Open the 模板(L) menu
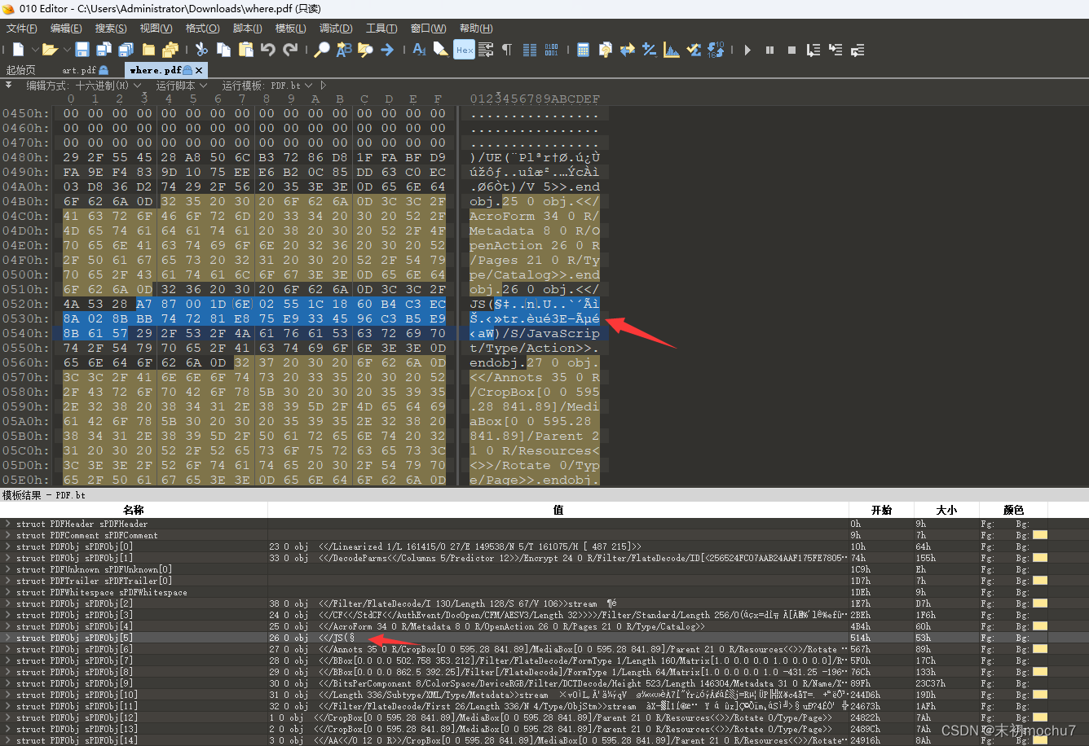This screenshot has height=746, width=1089. pos(291,29)
